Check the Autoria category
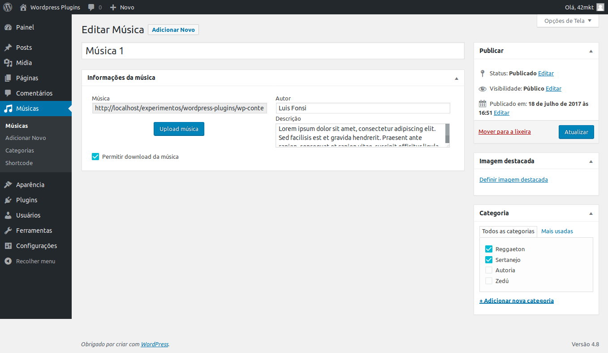Image resolution: width=608 pixels, height=353 pixels. click(489, 270)
